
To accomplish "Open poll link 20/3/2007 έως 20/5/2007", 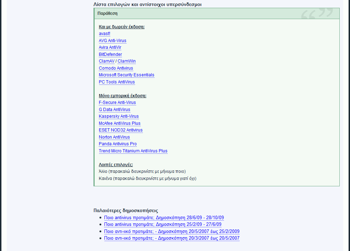I will tap(172, 238).
